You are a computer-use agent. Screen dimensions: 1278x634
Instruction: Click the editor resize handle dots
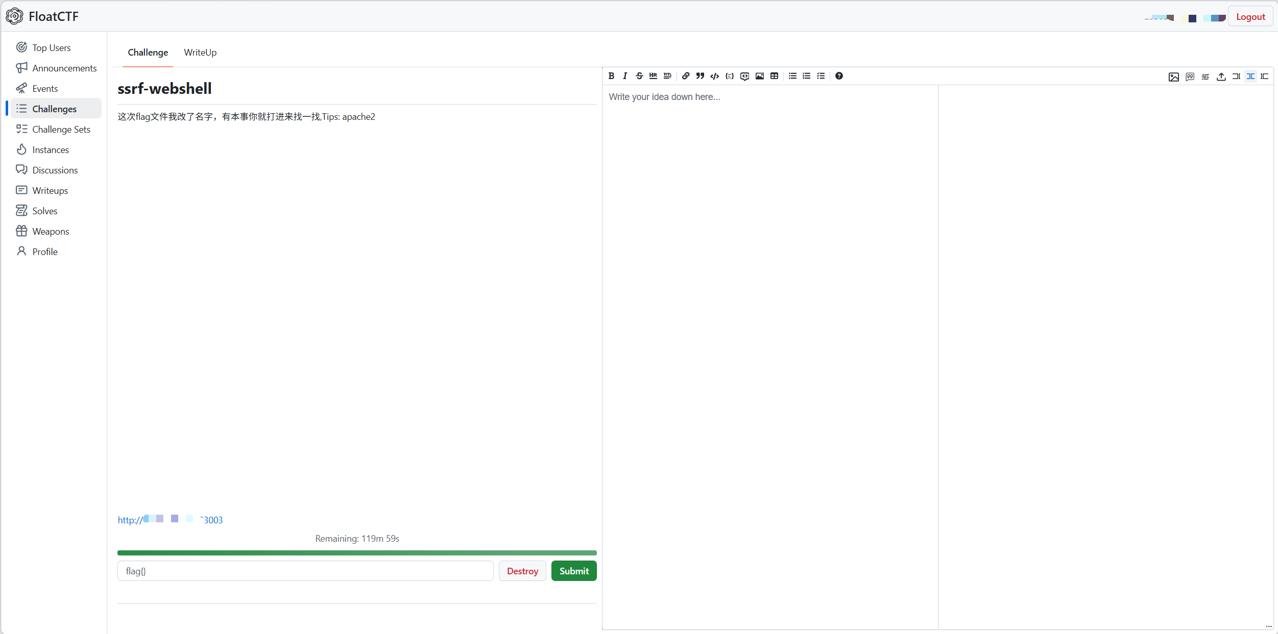coord(1269,626)
